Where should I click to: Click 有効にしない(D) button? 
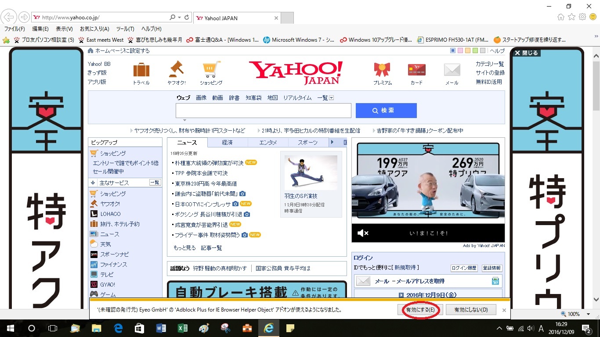pos(471,310)
